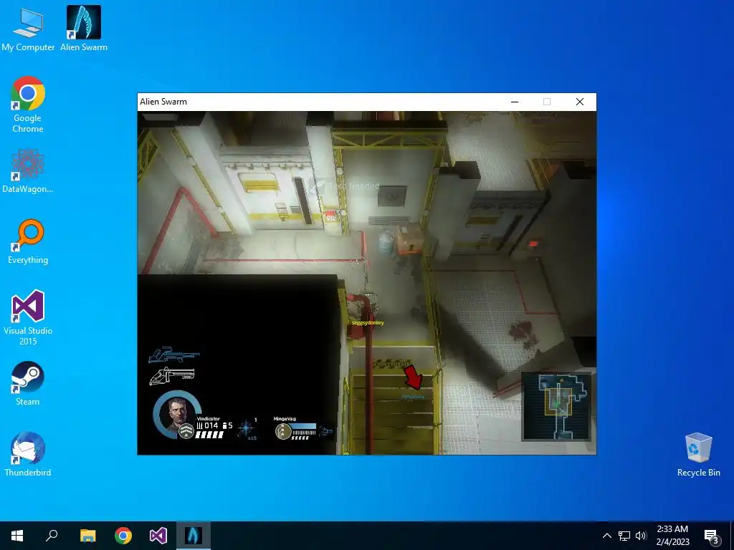
Task: Open the Recycle Bin desktop icon
Action: point(698,455)
